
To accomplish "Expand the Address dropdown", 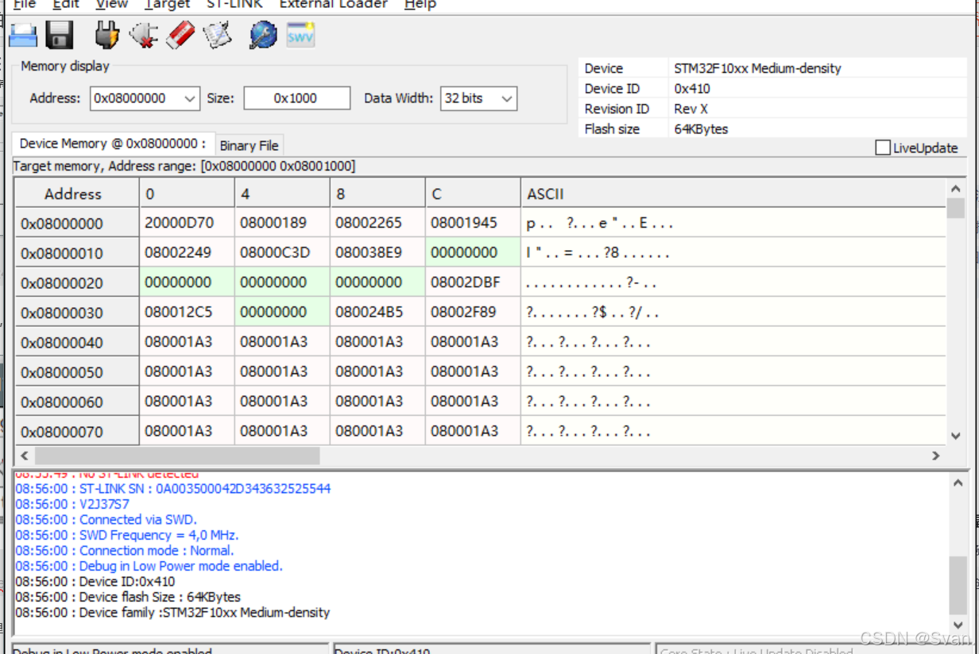I will pyautogui.click(x=190, y=98).
